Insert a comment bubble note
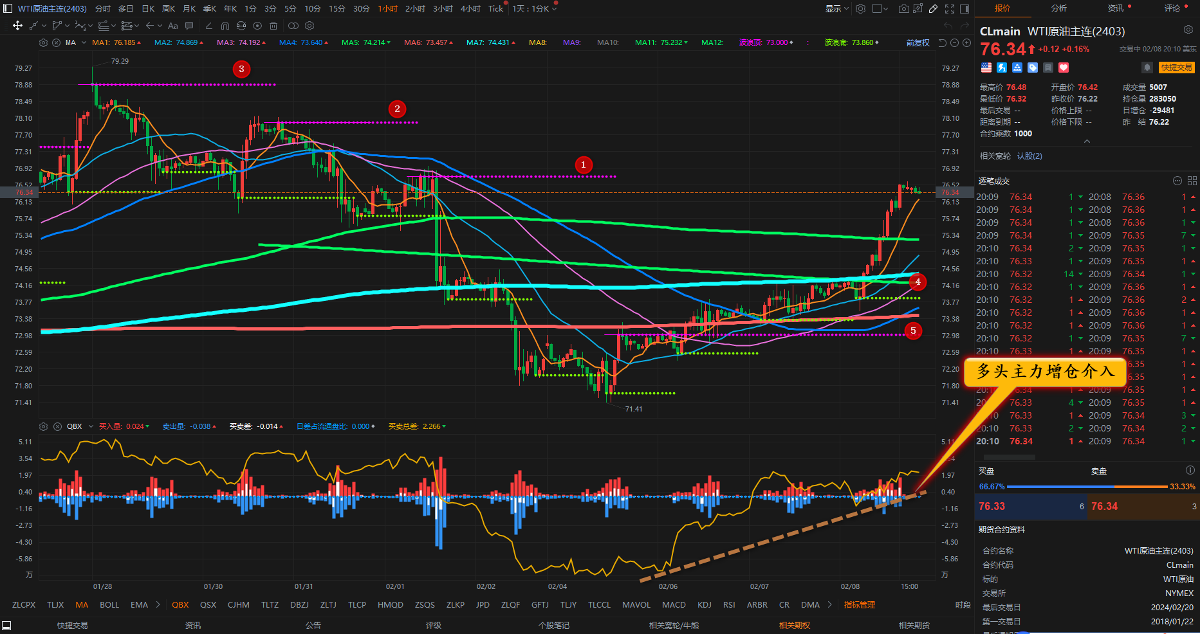Screen dimensions: 1200x634 coord(189,26)
